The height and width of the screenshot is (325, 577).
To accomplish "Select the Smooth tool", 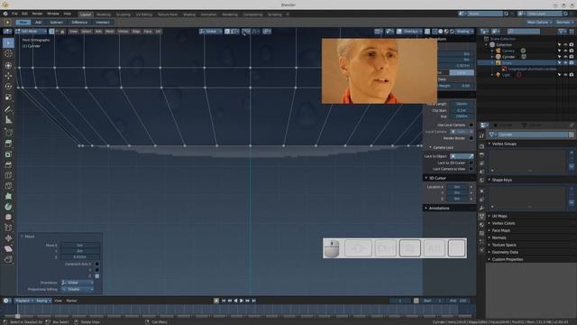I will [x=8, y=217].
